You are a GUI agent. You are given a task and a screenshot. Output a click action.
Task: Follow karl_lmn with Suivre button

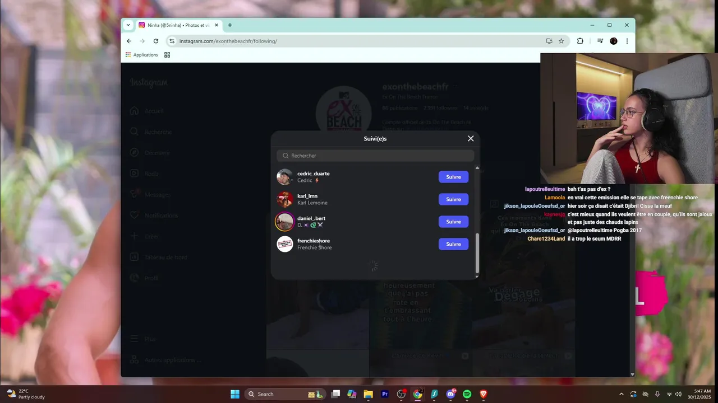coord(453,199)
